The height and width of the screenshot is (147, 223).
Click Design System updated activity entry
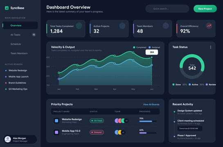[x=189, y=112]
